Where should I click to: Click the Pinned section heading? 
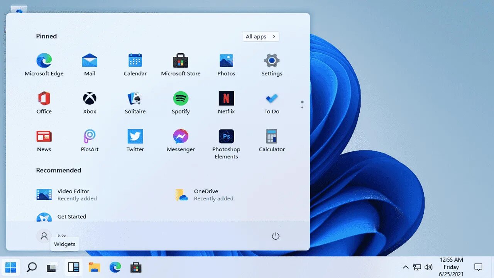click(x=46, y=36)
